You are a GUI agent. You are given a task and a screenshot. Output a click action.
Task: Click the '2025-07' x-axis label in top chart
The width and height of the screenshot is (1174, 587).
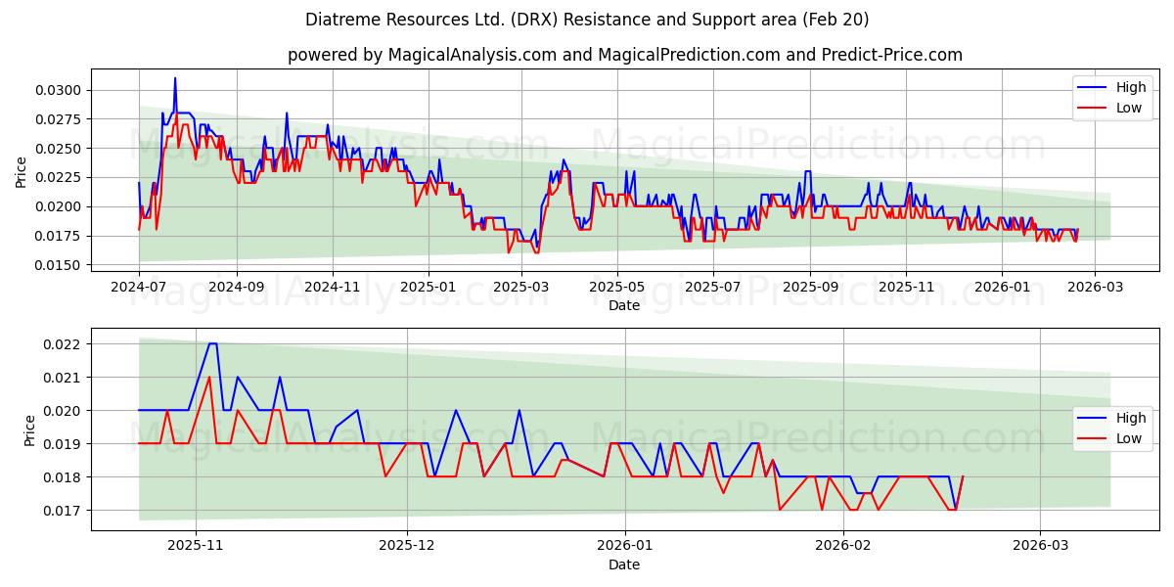point(712,287)
